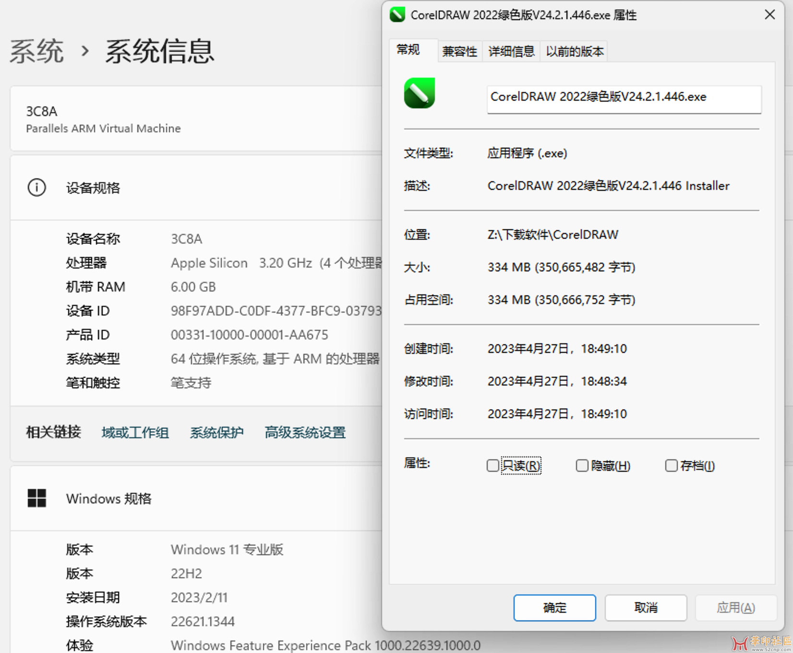Select the 以前的版本 tab
This screenshot has height=653, width=793.
point(574,51)
